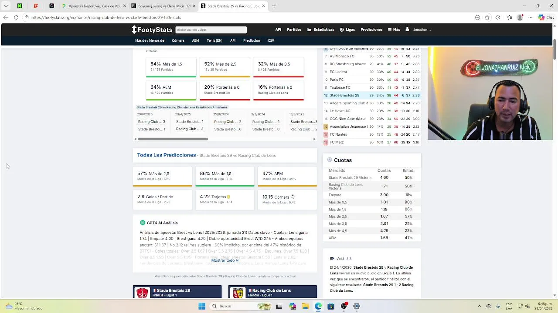Close the Stade Brestois 29 vs Racing Club tab
Image resolution: width=558 pixels, height=313 pixels.
263,6
